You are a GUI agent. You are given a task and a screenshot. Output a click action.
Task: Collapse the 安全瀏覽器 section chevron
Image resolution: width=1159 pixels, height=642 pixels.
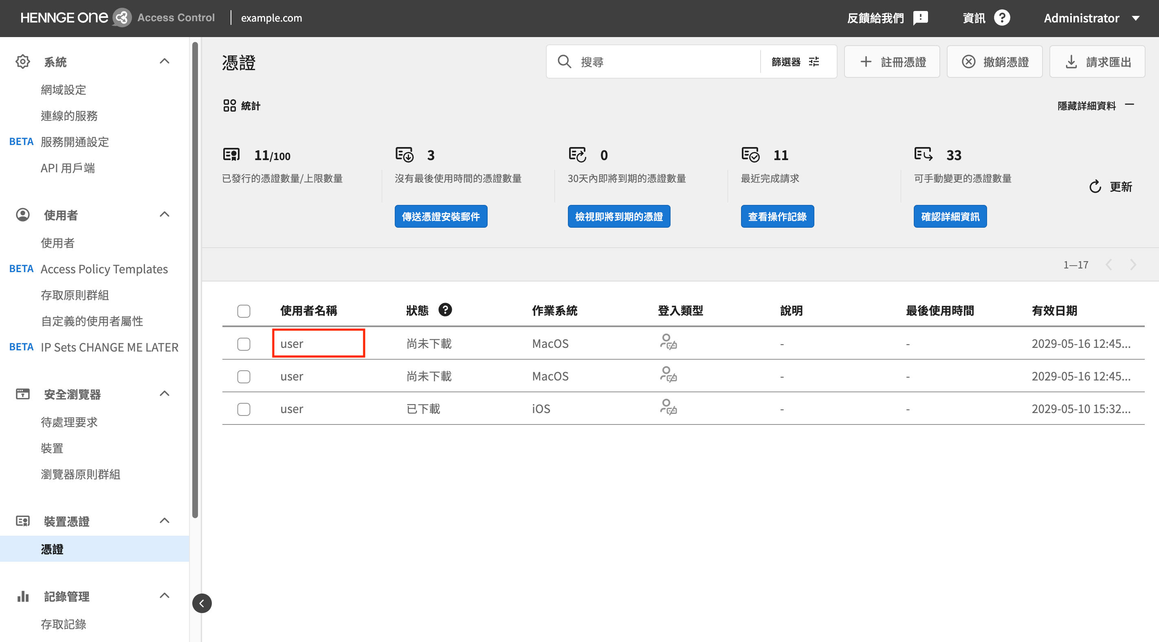click(x=165, y=393)
